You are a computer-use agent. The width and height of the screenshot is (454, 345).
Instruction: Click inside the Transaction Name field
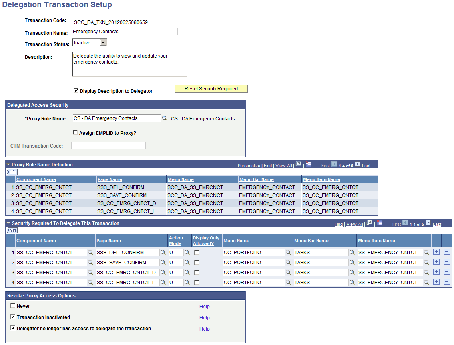[124, 31]
